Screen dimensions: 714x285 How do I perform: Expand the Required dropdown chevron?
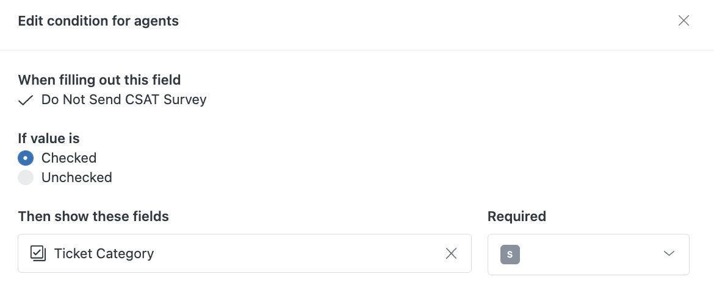tap(669, 254)
